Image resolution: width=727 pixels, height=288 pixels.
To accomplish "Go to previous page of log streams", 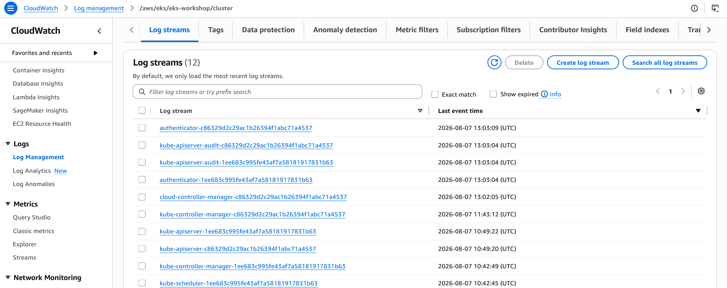I will 658,91.
